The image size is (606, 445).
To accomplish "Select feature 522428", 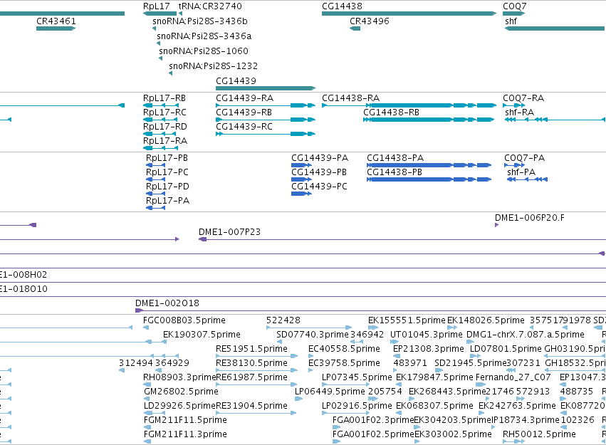I will tap(283, 320).
